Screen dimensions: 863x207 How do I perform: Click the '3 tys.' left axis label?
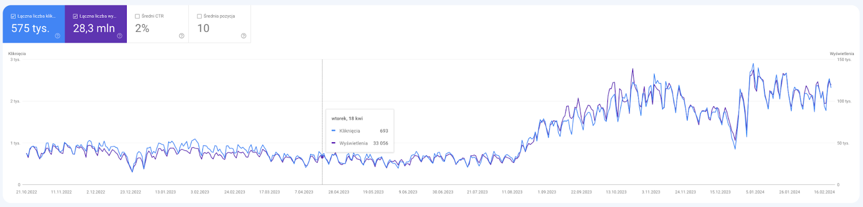tap(15, 59)
